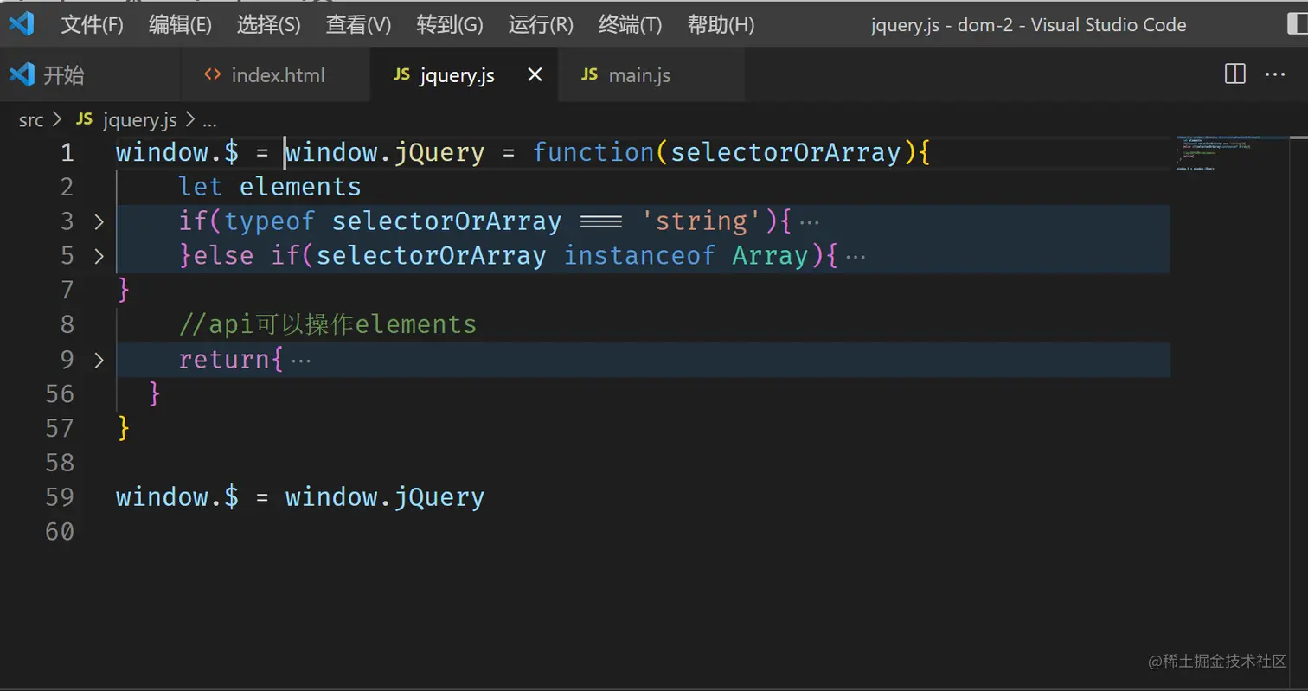Click the jquery.js breadcrumb
The image size is (1308, 691).
click(x=139, y=120)
